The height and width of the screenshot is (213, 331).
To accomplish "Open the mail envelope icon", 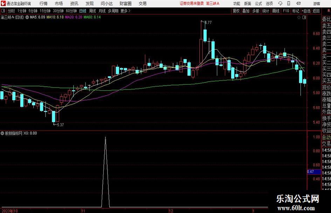I will tap(298, 3).
